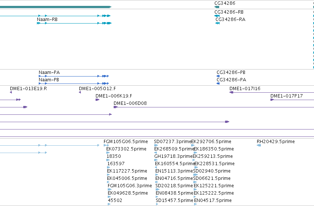314x206 pixels.
Task: Click the Naam-RB transcript label
Action: coord(47,19)
